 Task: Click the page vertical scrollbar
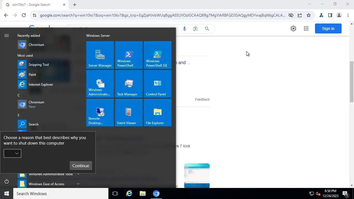[x=352, y=82]
